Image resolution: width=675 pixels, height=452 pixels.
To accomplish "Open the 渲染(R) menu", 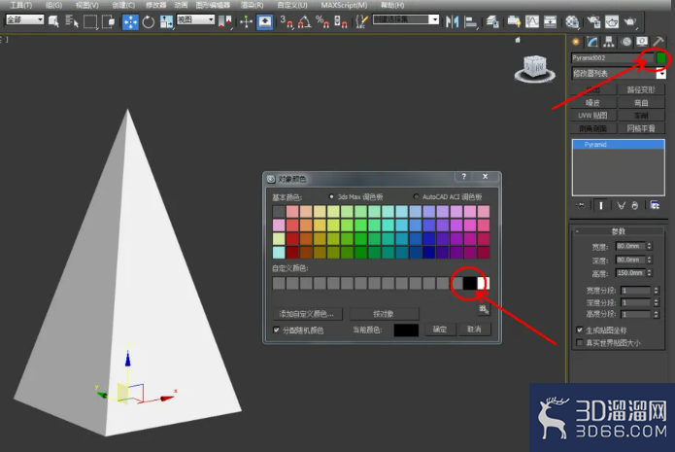I will pyautogui.click(x=252, y=5).
